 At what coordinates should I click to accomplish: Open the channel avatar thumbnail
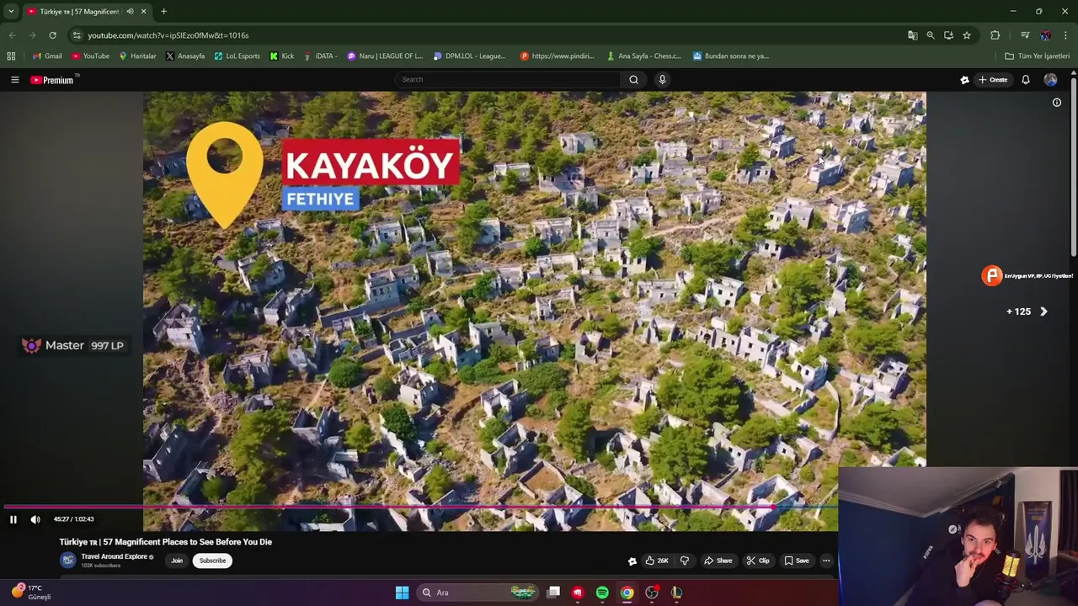(x=67, y=561)
